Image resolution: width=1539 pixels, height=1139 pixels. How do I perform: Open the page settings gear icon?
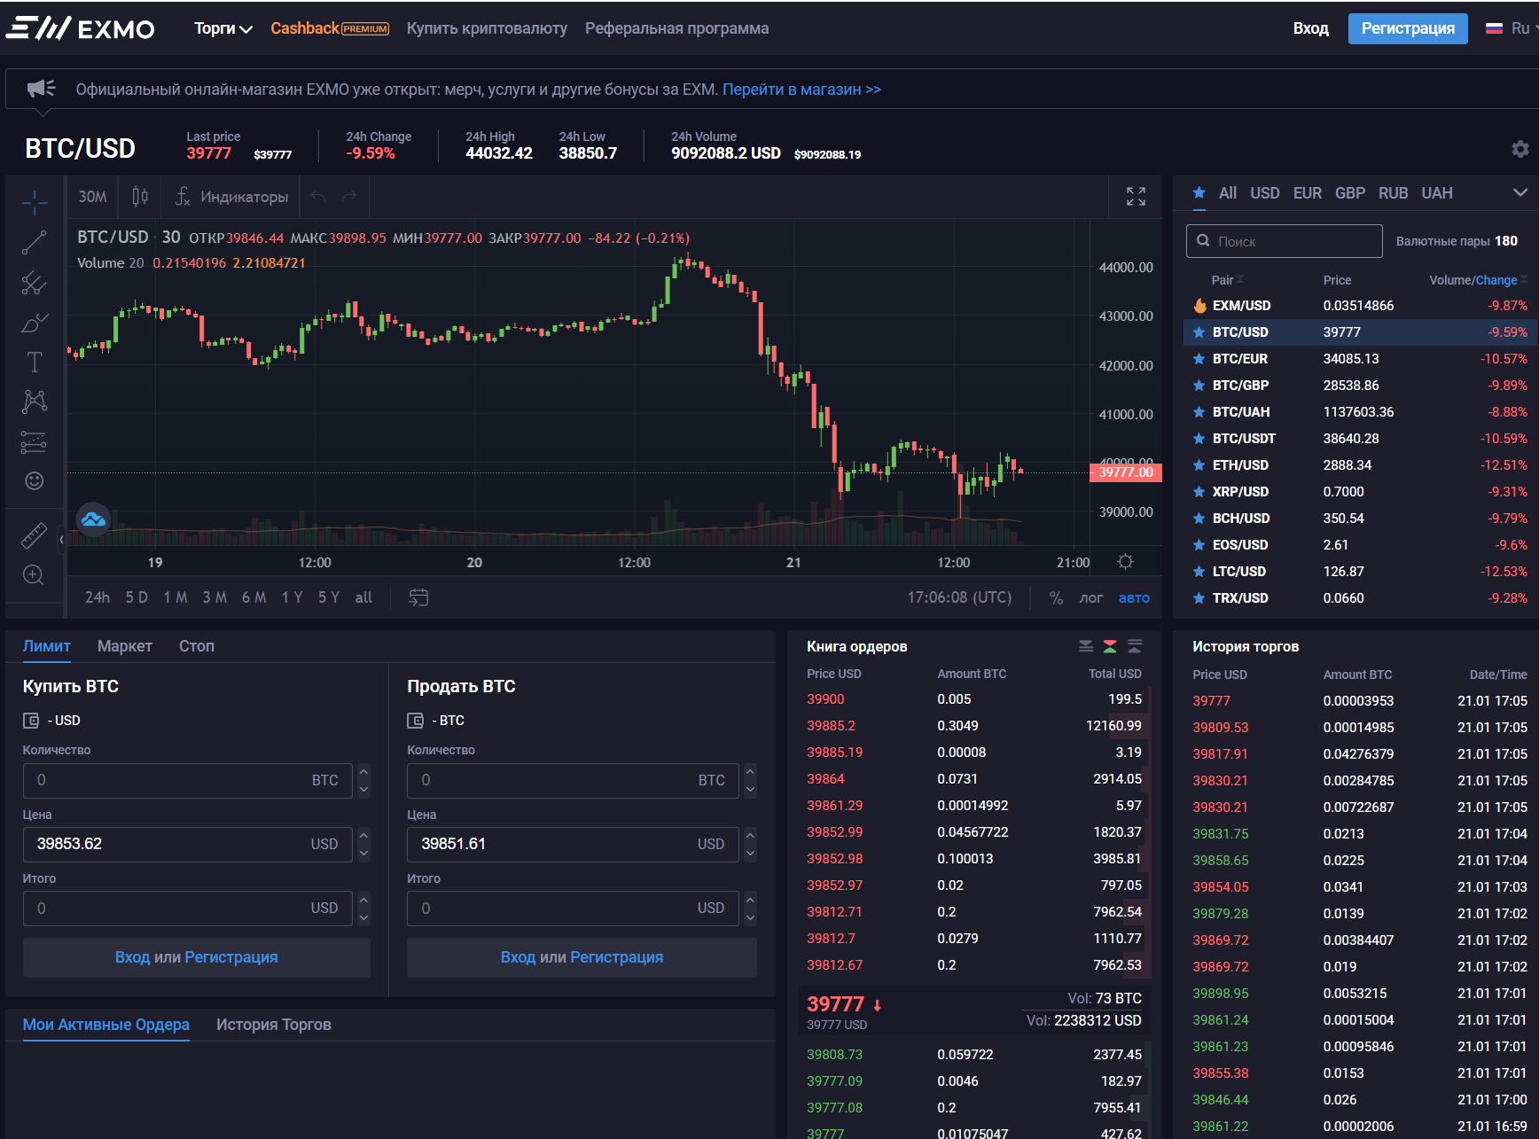point(1519,149)
